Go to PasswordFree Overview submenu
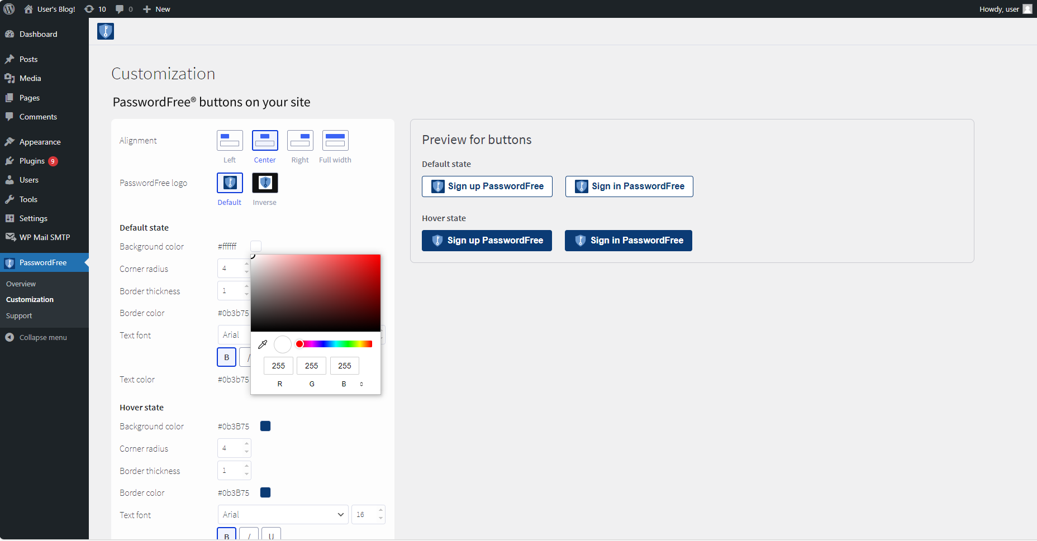Viewport: 1037px width, 541px height. point(21,284)
